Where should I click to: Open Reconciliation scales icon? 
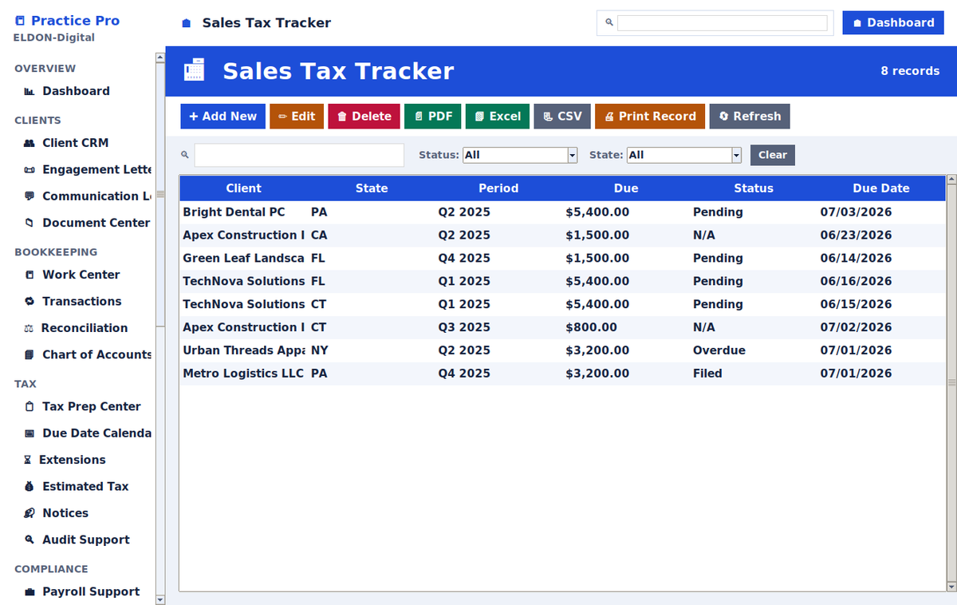29,329
